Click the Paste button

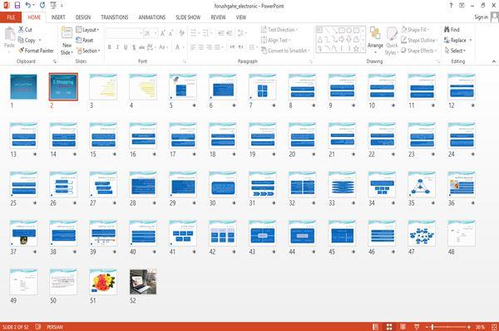9,38
